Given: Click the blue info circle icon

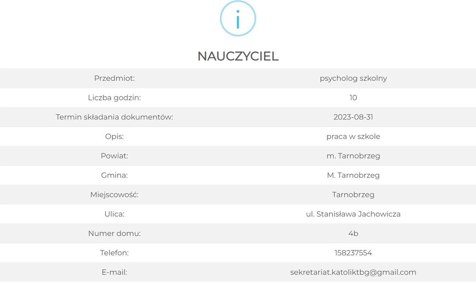Looking at the screenshot, I should tap(238, 18).
